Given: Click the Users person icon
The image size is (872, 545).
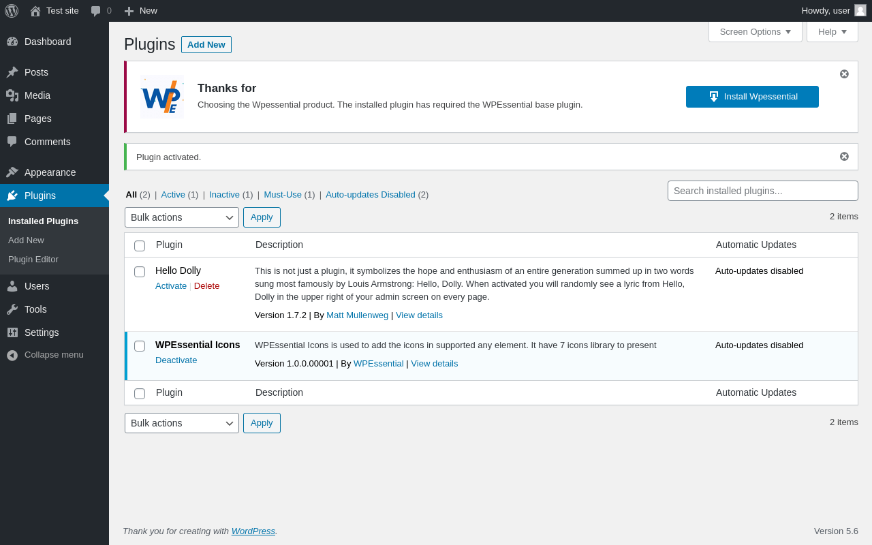Looking at the screenshot, I should pyautogui.click(x=12, y=286).
